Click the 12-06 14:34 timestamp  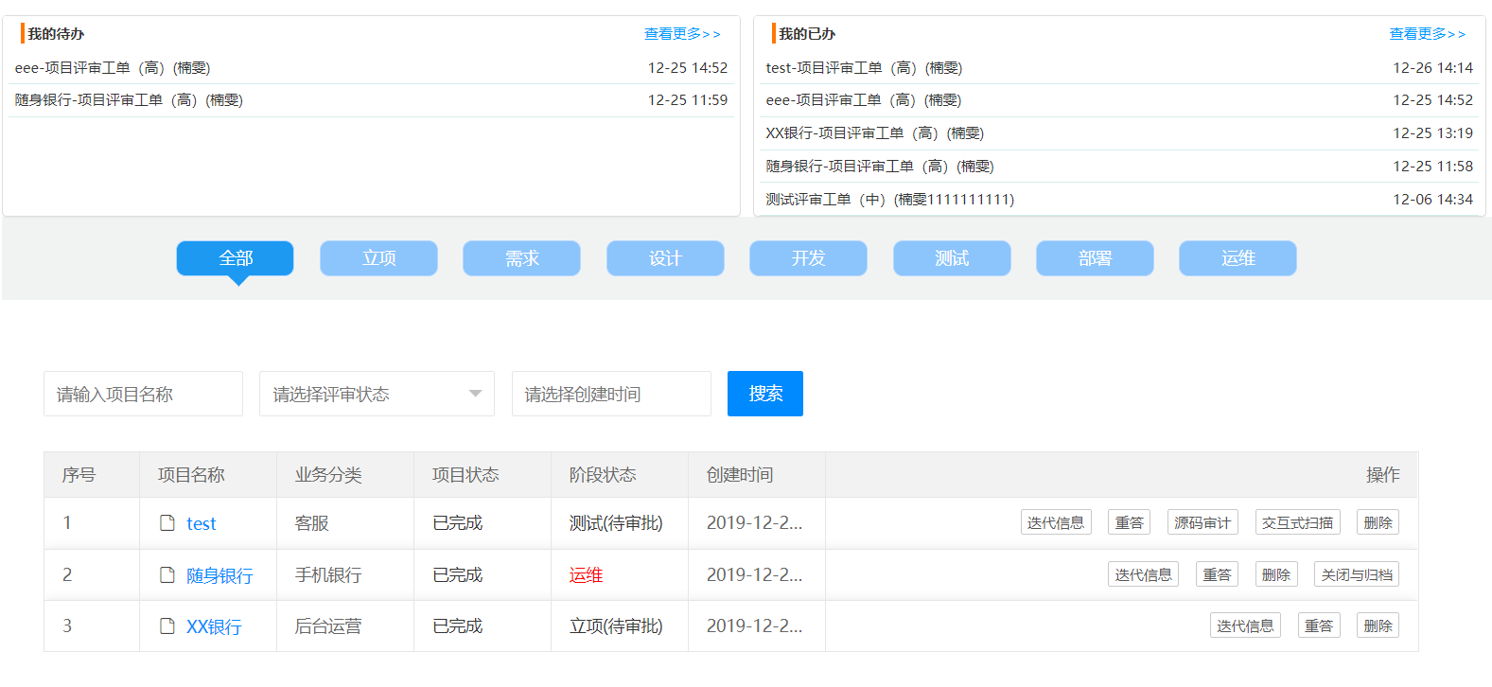pos(1432,200)
